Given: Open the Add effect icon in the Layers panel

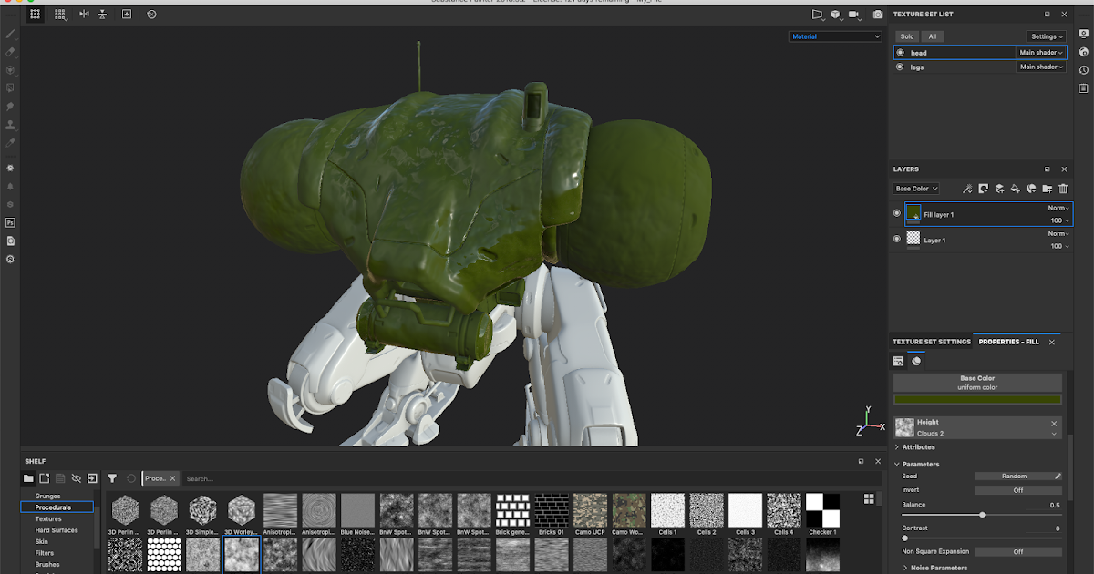Looking at the screenshot, I should click(x=967, y=189).
